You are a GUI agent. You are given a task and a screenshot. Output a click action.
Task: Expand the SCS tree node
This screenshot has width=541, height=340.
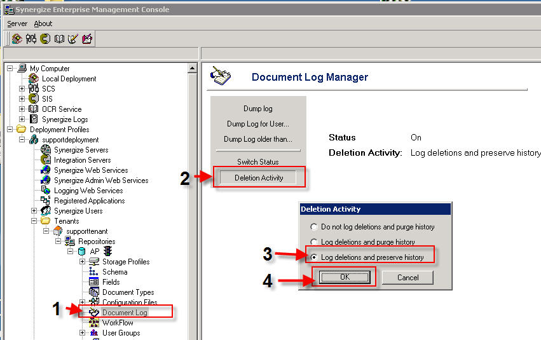point(22,88)
